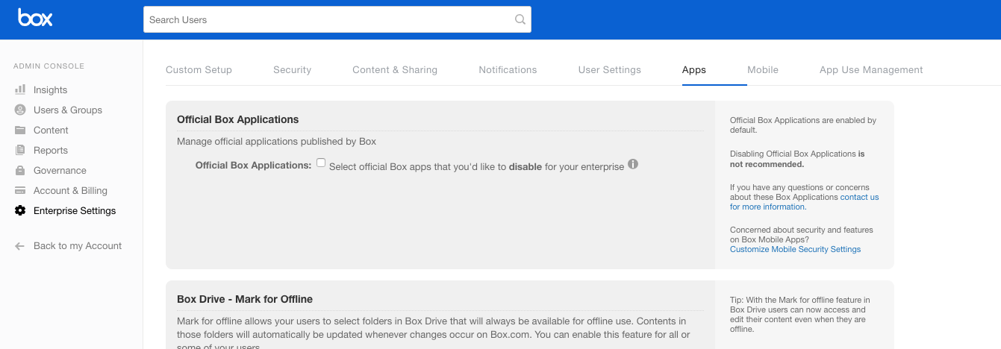Switch to the Security tab

coord(292,70)
